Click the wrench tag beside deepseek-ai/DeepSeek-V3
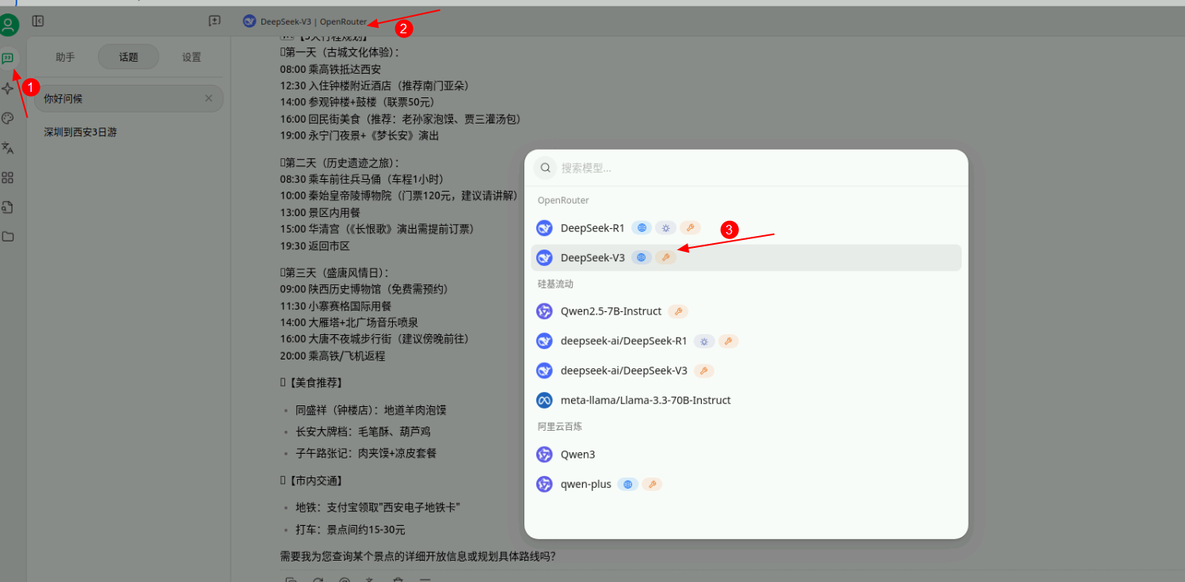 [x=703, y=371]
